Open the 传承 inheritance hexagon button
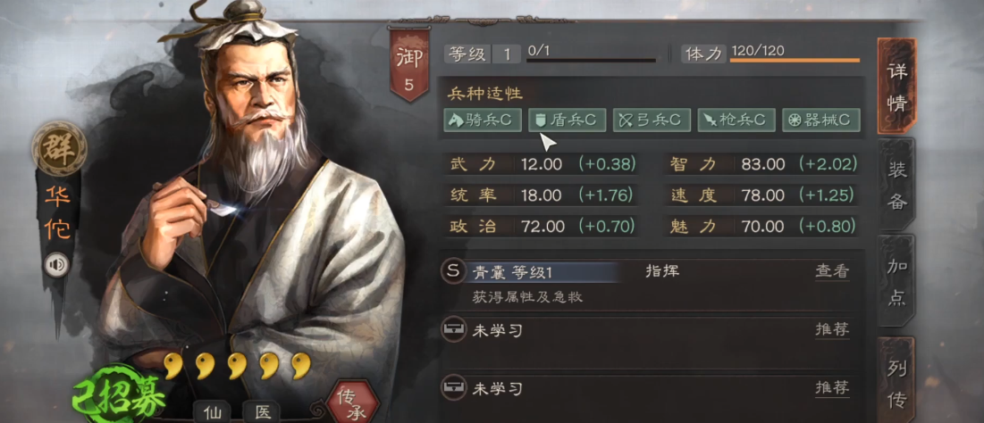 pos(353,402)
